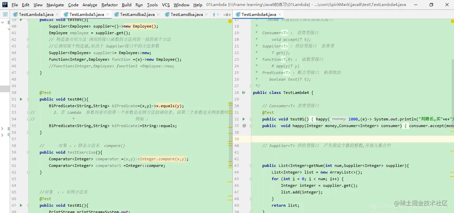Image resolution: width=454 pixels, height=213 pixels.
Task: Open the Run menu
Action: (139, 5)
